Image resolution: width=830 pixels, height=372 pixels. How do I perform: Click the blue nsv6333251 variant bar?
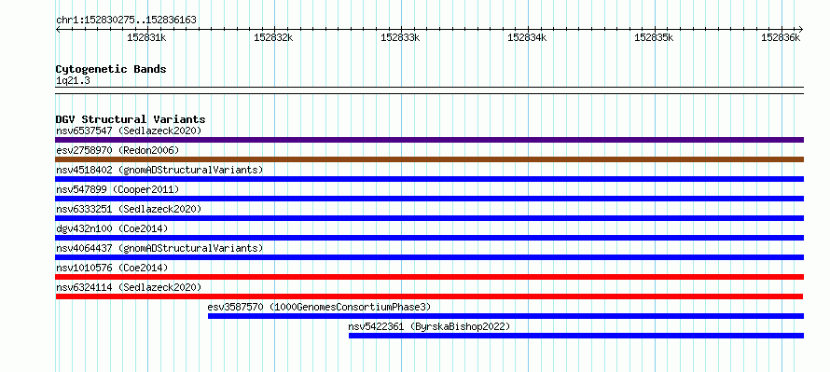click(429, 218)
